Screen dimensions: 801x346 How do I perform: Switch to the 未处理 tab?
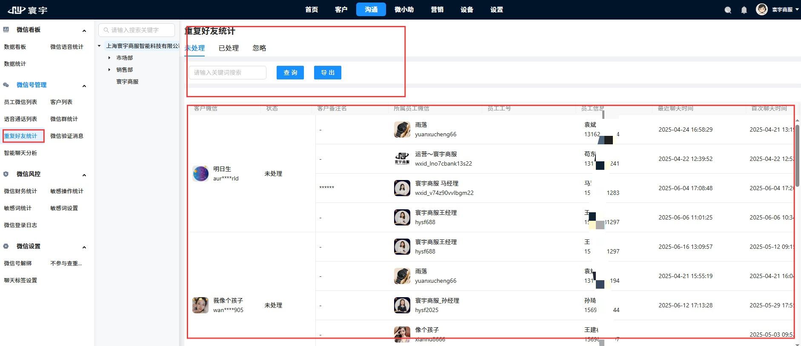(x=195, y=48)
